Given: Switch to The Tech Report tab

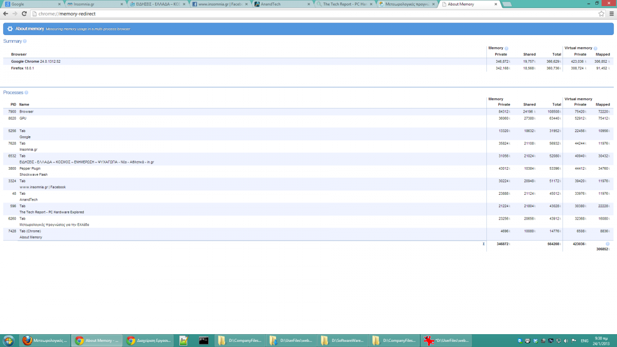Looking at the screenshot, I should tap(344, 4).
